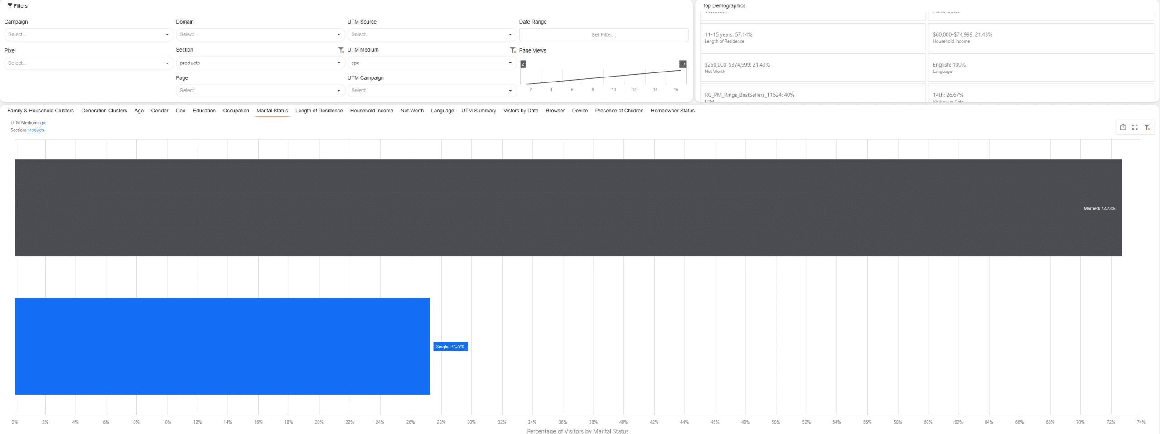The height and width of the screenshot is (434, 1160).
Task: Click the Married: 72.73% label
Action: tap(1099, 208)
